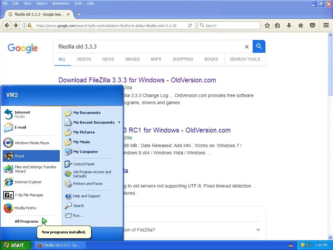This screenshot has height=250, width=333.
Task: Reload the page with the refresh icon
Action: [190, 25]
